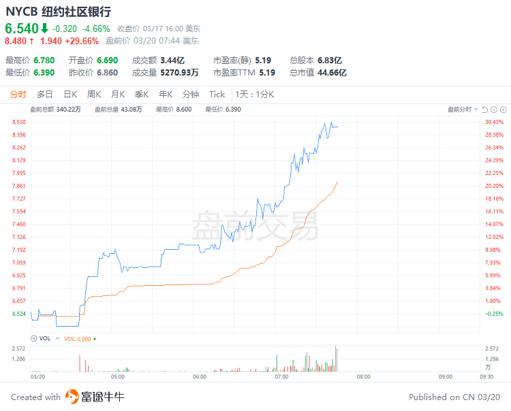Zoom in the chart with plus icon
The width and height of the screenshot is (511, 411).
[x=504, y=110]
